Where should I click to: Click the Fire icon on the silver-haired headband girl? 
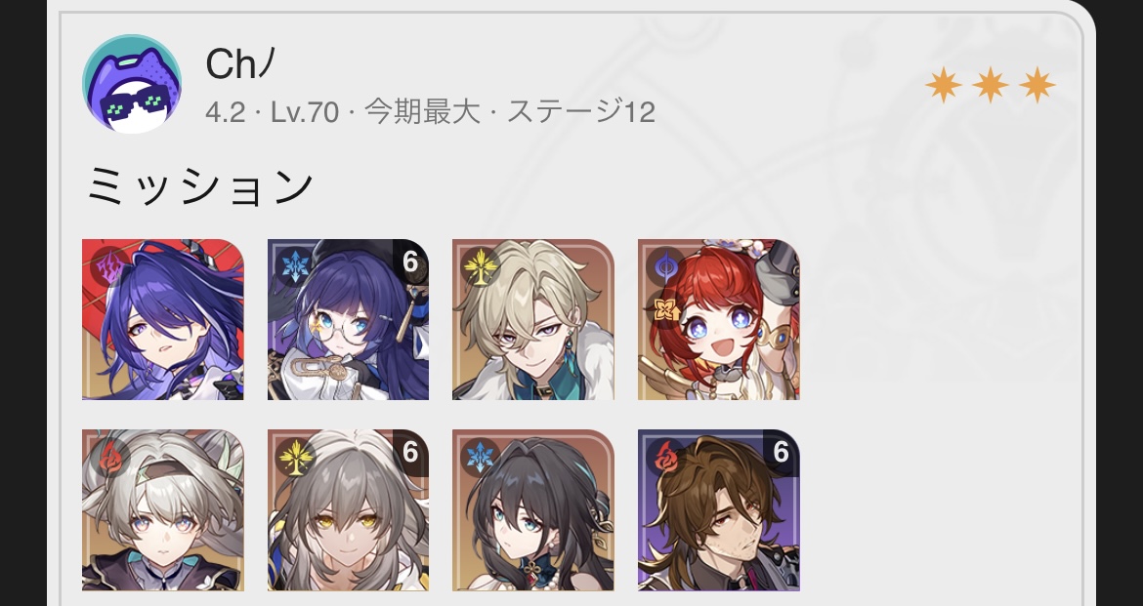tap(109, 458)
